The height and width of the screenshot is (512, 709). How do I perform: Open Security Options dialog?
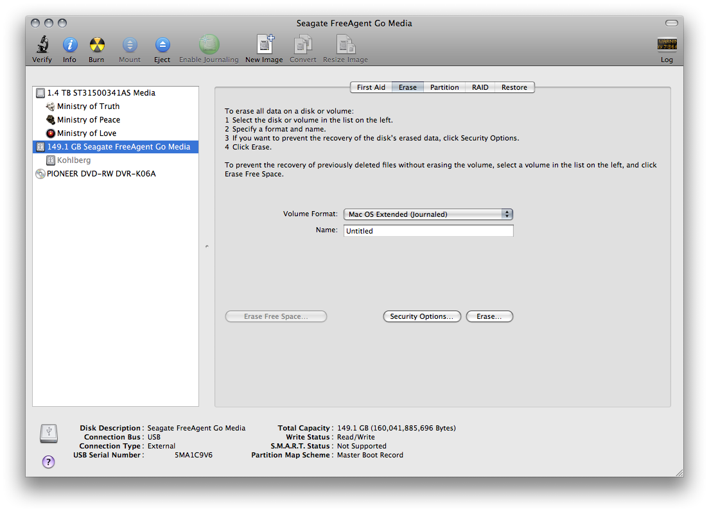(422, 316)
